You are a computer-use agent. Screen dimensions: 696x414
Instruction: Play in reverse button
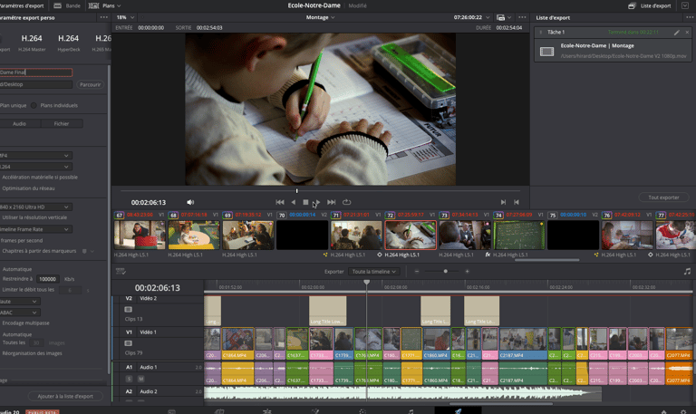tap(293, 202)
